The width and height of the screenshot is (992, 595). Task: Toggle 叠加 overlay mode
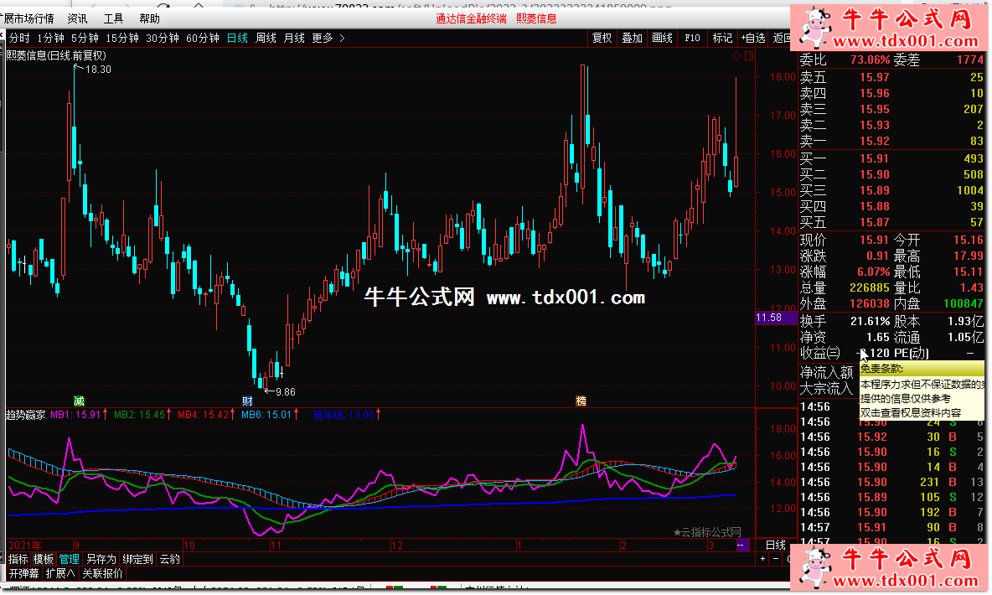[x=632, y=38]
